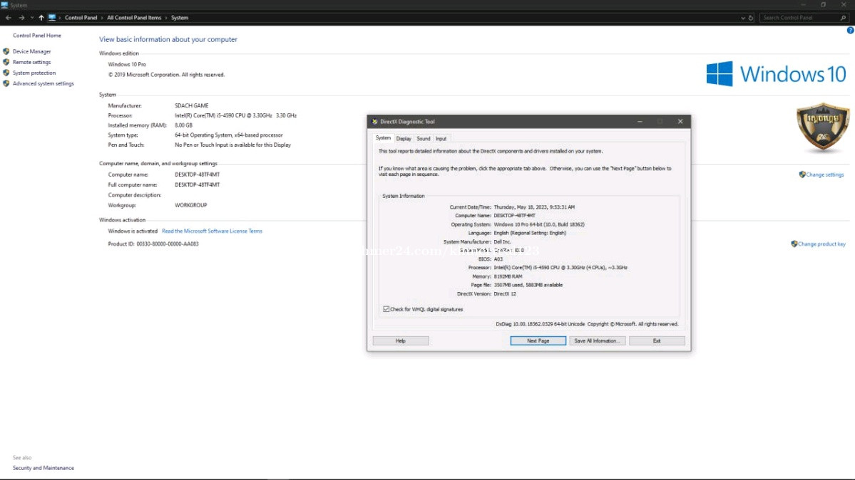Open Remote settings link
855x480 pixels.
tap(31, 62)
